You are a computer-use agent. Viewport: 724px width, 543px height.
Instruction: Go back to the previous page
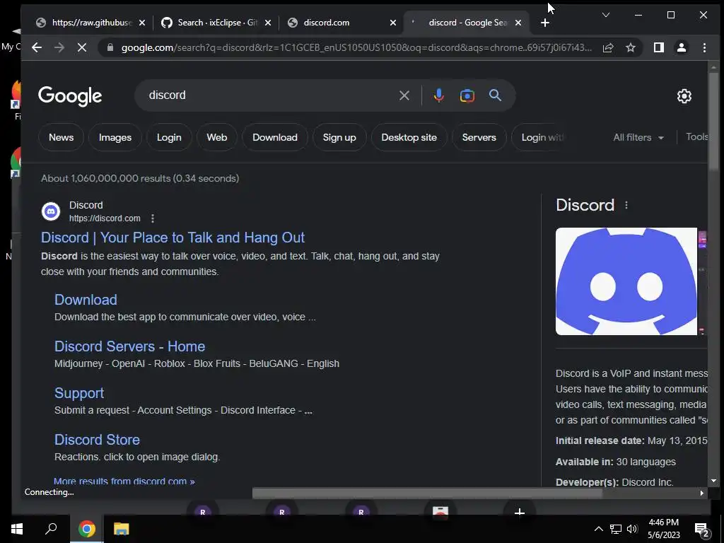[x=37, y=47]
